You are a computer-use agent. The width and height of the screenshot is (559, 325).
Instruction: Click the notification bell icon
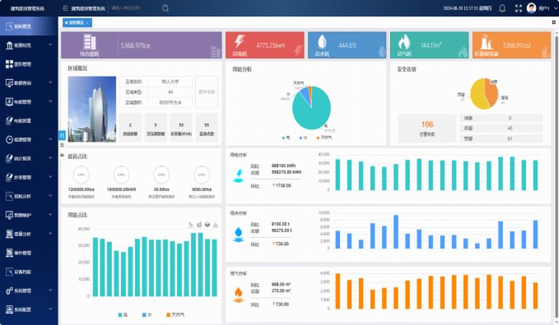click(502, 9)
